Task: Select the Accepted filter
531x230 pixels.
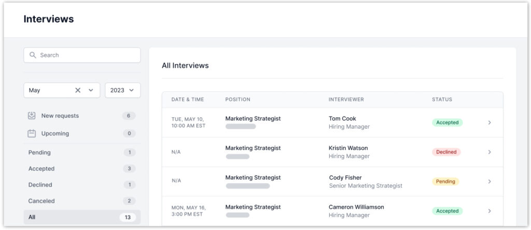Action: [41, 168]
